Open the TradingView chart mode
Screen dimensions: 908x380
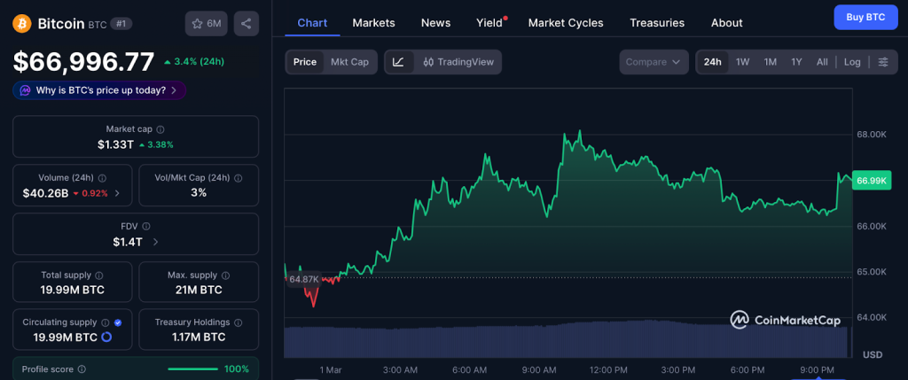[x=458, y=62]
